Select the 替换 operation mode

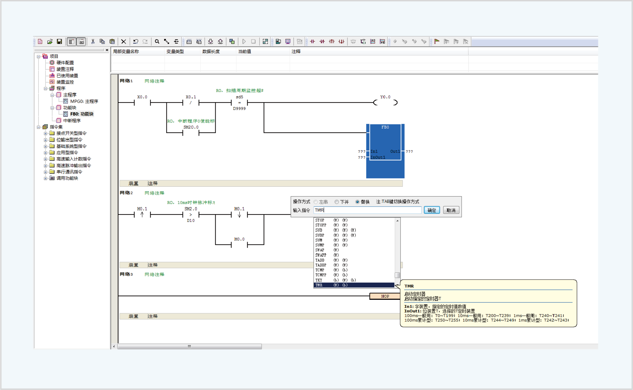pyautogui.click(x=357, y=202)
